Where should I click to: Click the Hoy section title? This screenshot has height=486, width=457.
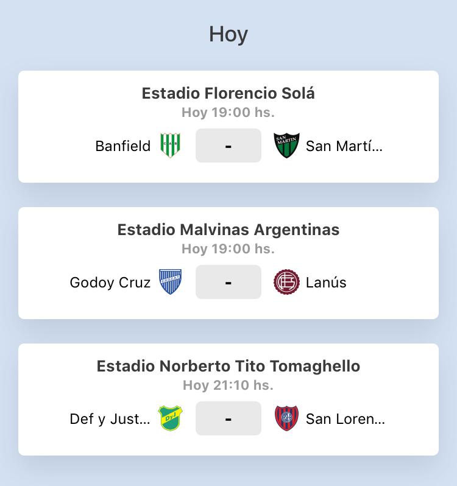(228, 34)
